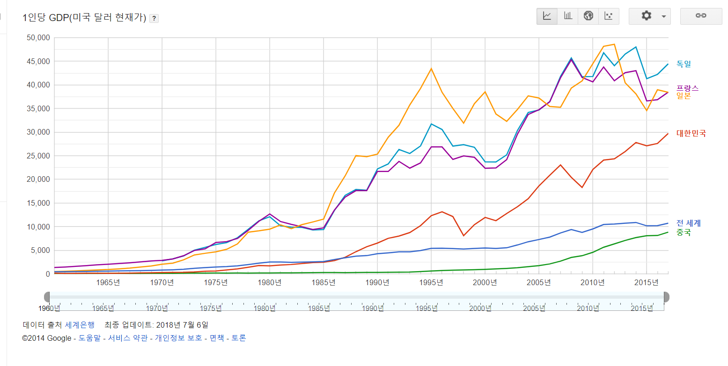Click the link share button
Viewport: 728px width, 366px height.
click(700, 16)
